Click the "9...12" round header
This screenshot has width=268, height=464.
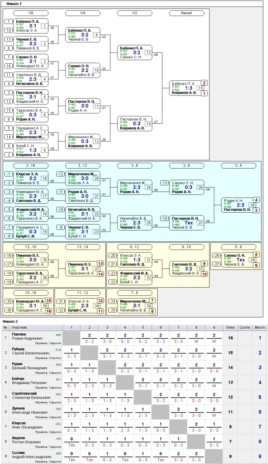pos(135,247)
